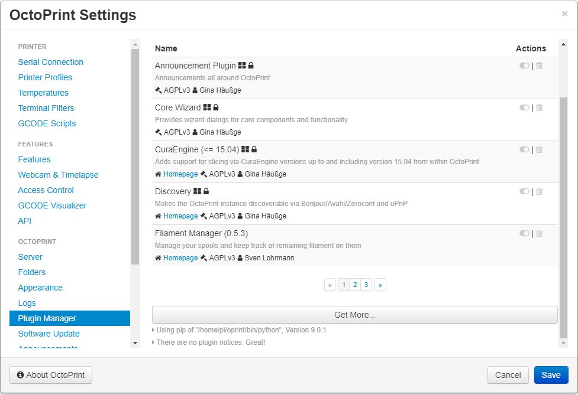Image resolution: width=578 pixels, height=395 pixels.
Task: Go to plugin list page 2
Action: tap(355, 285)
